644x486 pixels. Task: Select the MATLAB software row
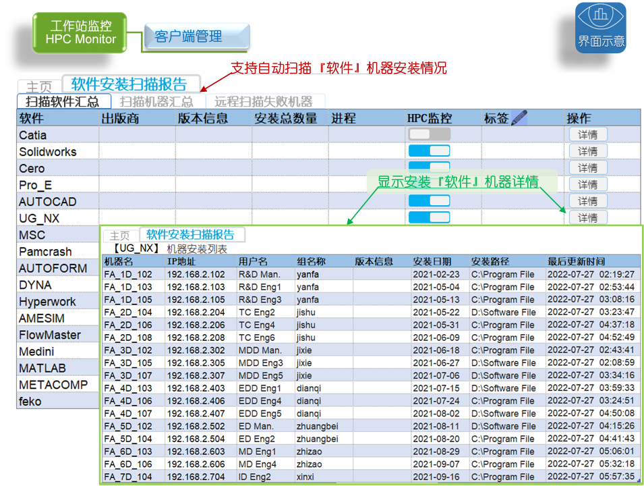[58, 368]
